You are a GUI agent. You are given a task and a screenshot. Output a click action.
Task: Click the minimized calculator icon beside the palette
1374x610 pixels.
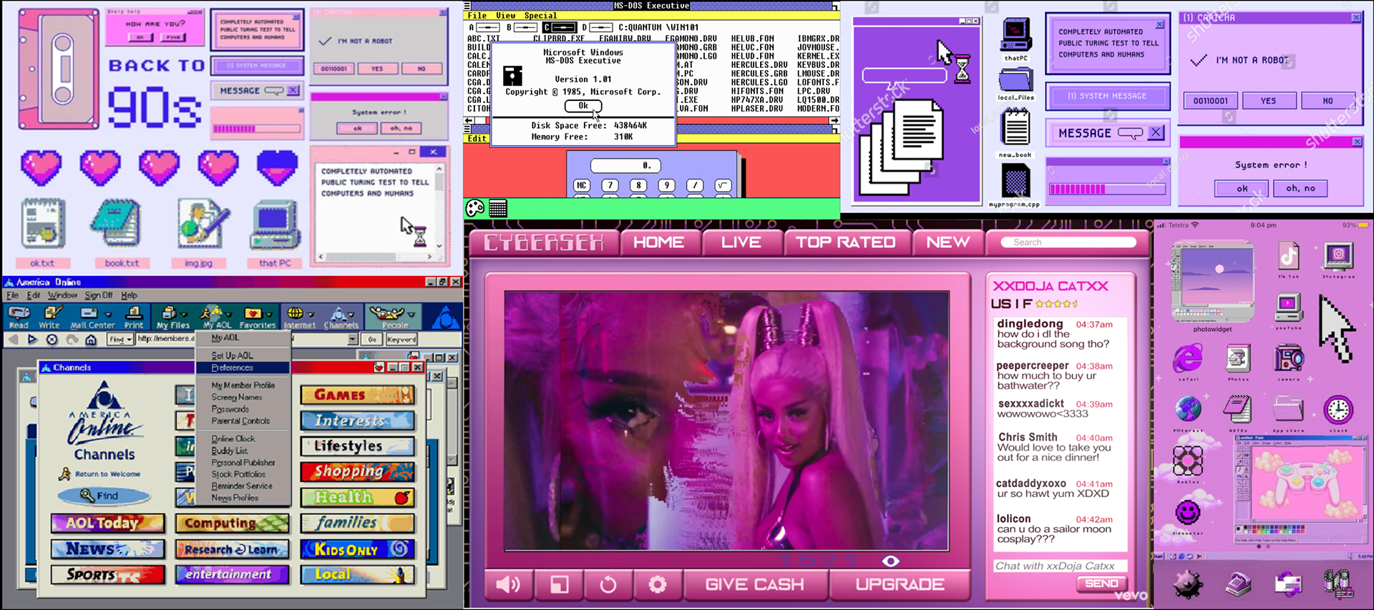(x=498, y=208)
